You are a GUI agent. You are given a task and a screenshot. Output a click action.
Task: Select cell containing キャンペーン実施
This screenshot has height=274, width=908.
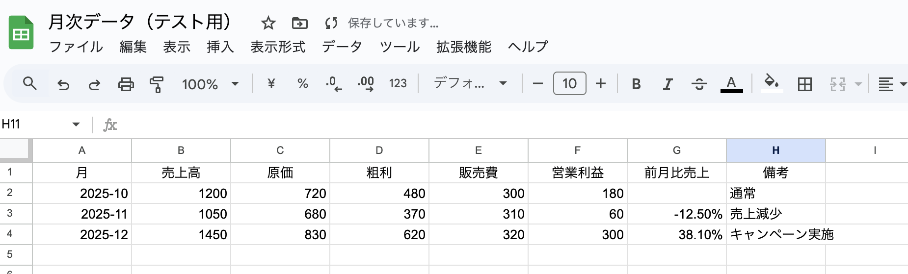(775, 234)
